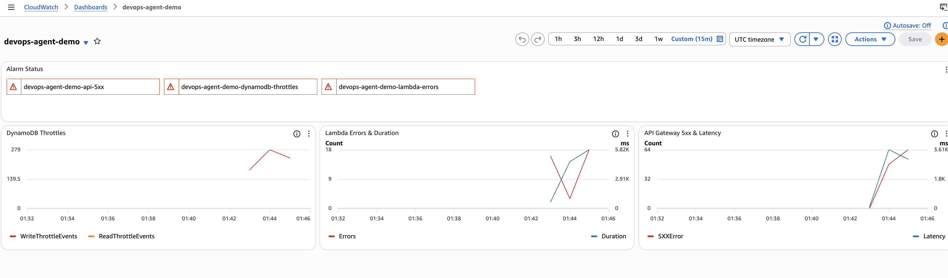Open the hamburger navigation menu
Viewport: 948px width, 278px height.
(x=11, y=7)
